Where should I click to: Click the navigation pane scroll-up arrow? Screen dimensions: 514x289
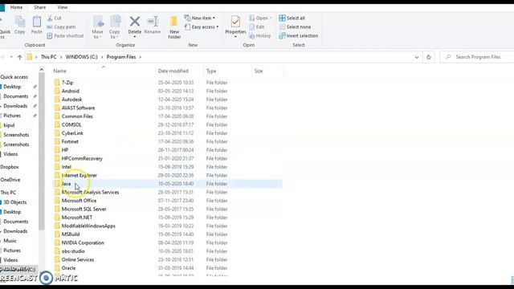click(41, 69)
